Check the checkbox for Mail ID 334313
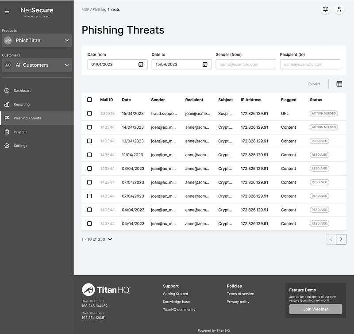This screenshot has width=354, height=334. 89,113
